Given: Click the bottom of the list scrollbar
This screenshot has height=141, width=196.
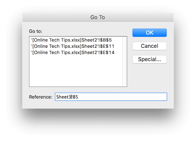Looking at the screenshot, I should tap(125, 84).
